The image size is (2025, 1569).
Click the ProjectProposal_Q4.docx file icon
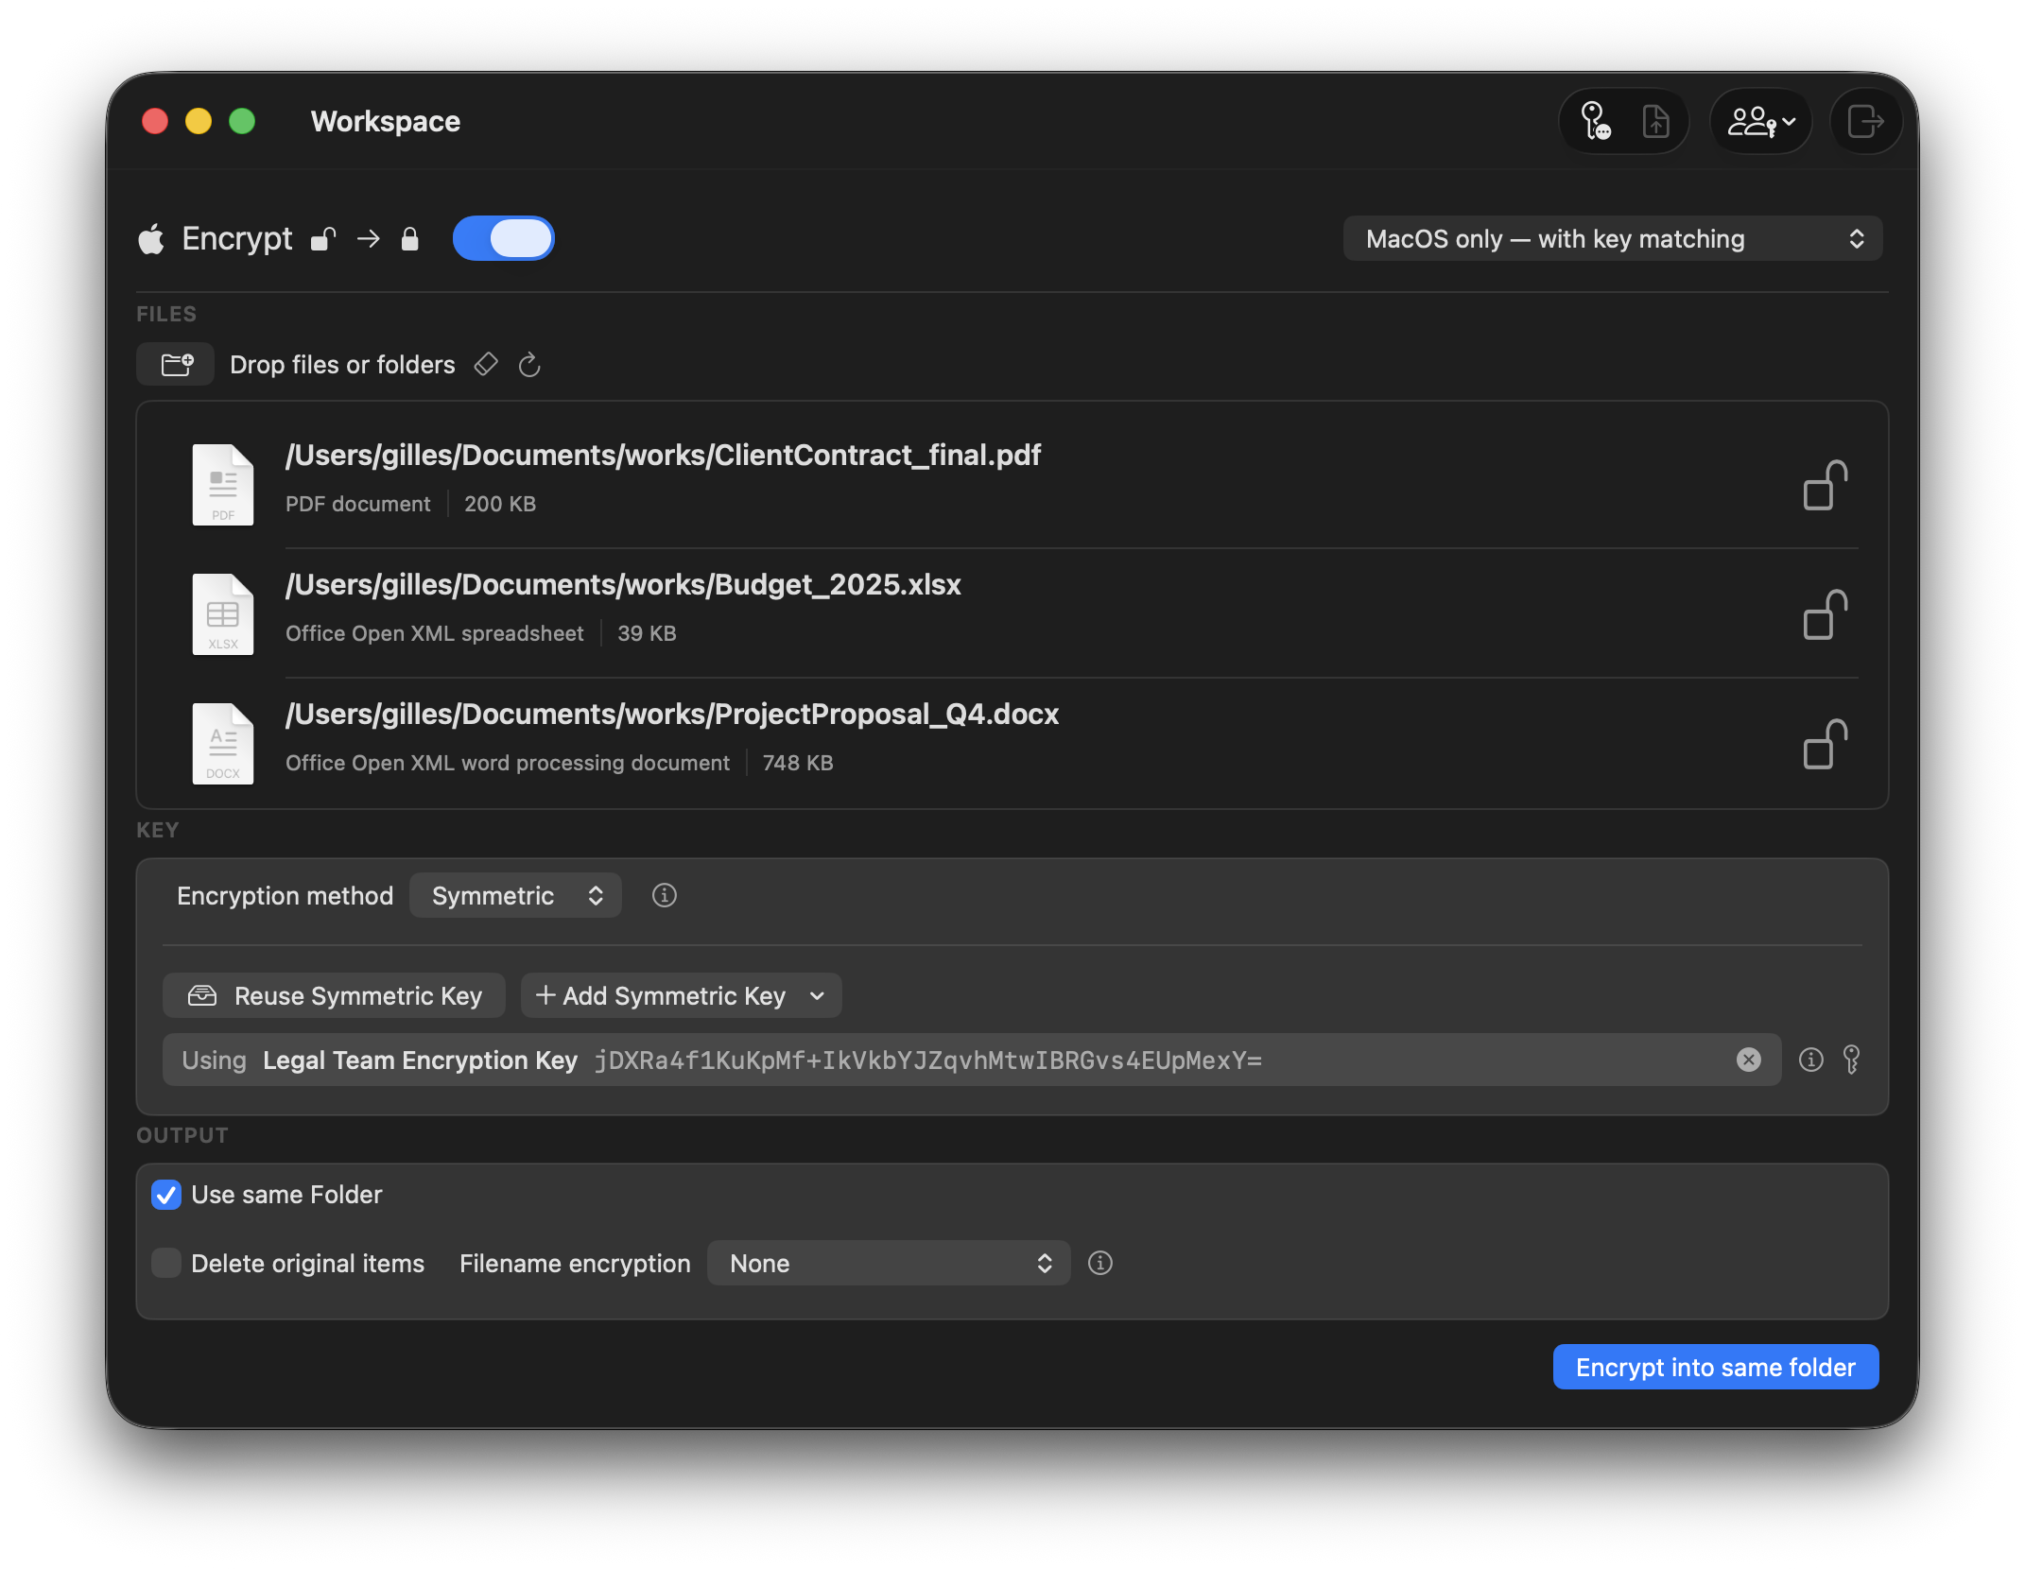tap(223, 743)
